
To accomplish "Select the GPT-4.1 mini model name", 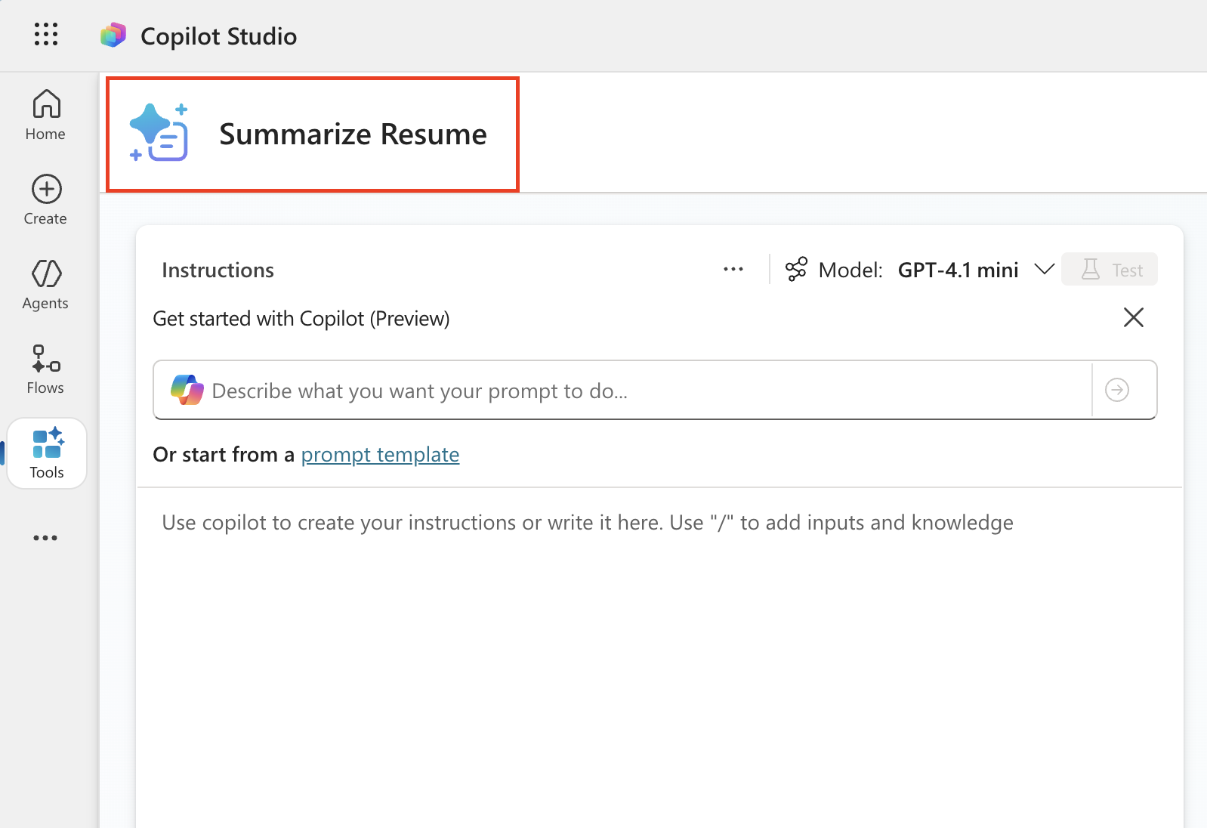I will click(958, 270).
